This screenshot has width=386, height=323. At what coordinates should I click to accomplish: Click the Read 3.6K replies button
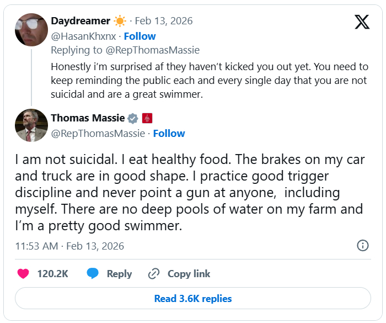pos(192,299)
